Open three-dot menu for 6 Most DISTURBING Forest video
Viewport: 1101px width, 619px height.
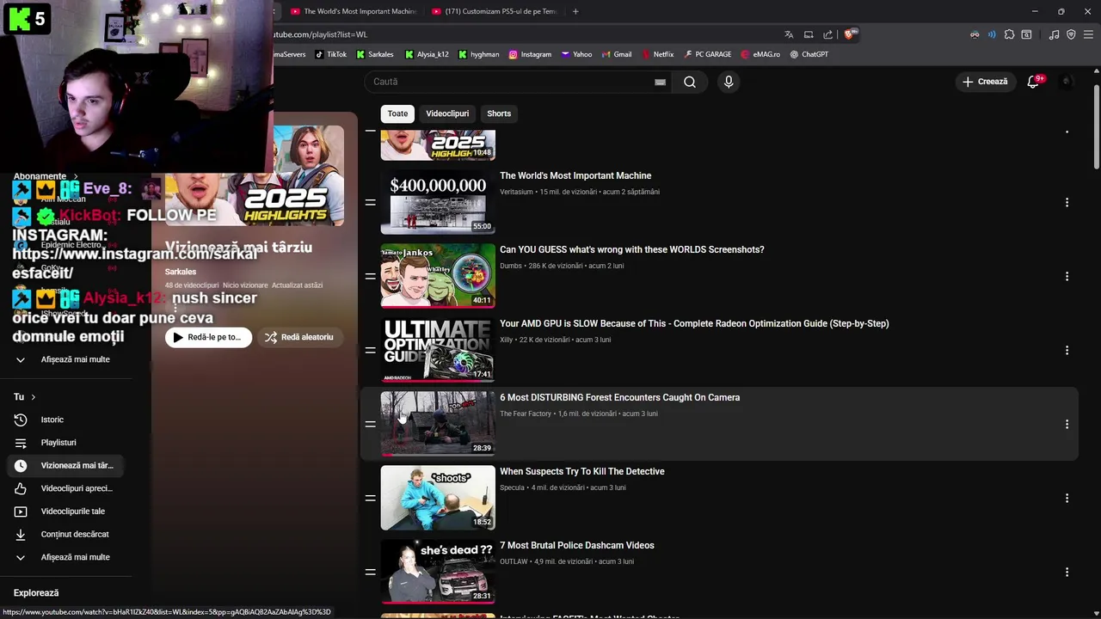point(1067,424)
